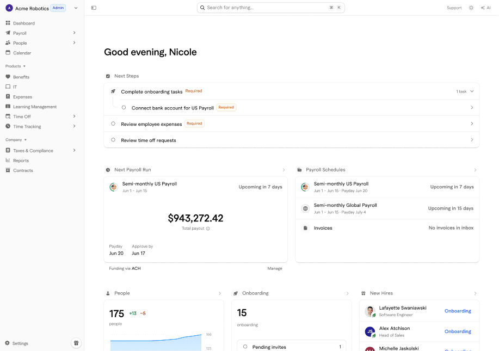The width and height of the screenshot is (499, 351).
Task: Open the New Hires header arrow
Action: point(475,293)
